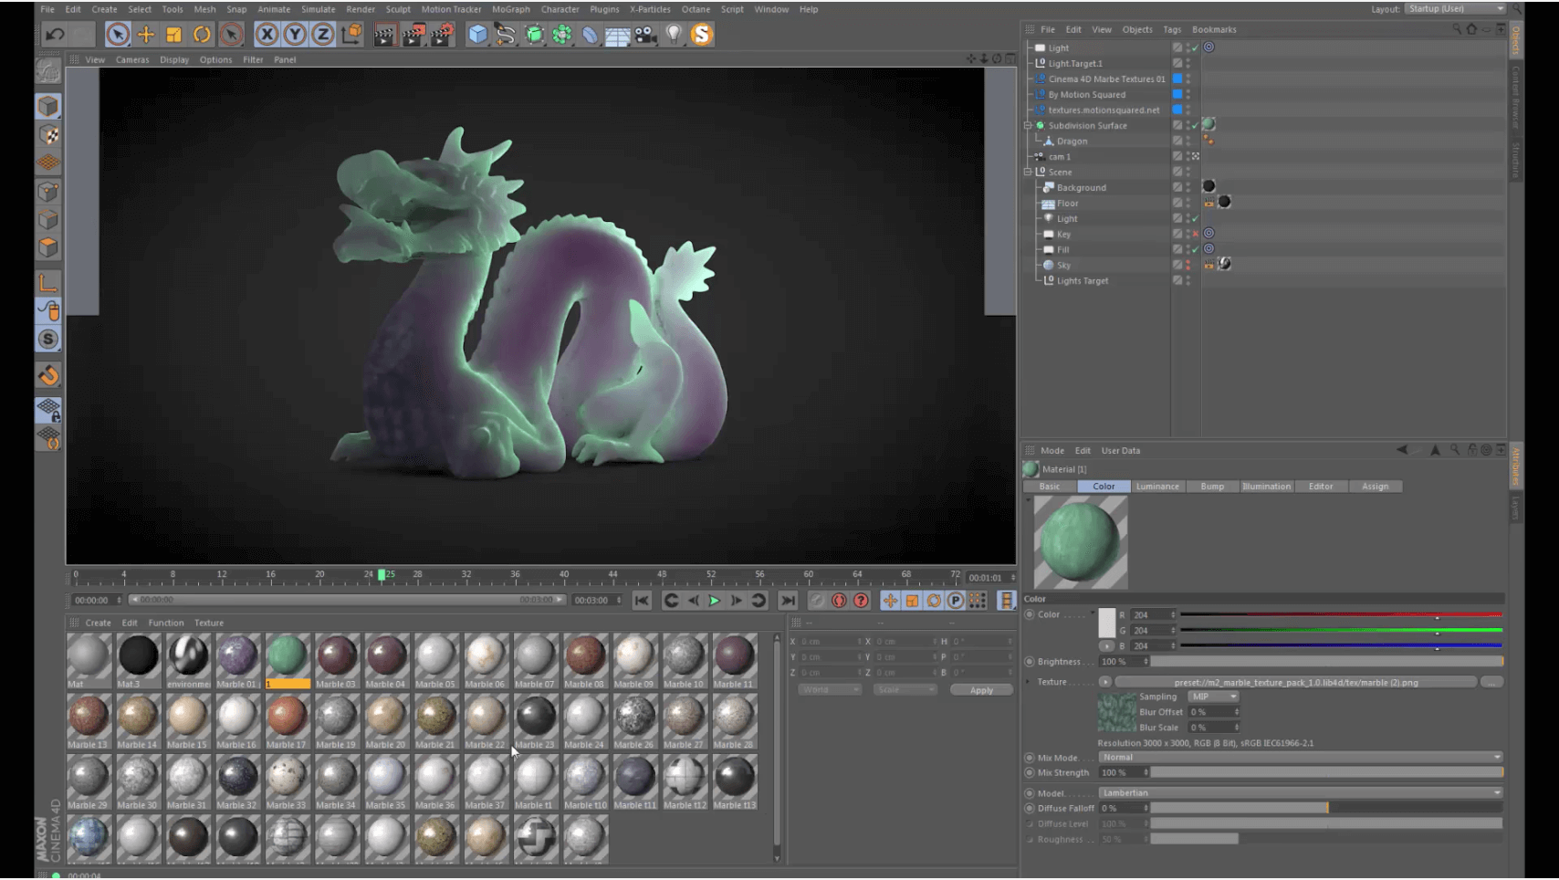
Task: Disable the Fill light green checkmark
Action: point(1196,249)
